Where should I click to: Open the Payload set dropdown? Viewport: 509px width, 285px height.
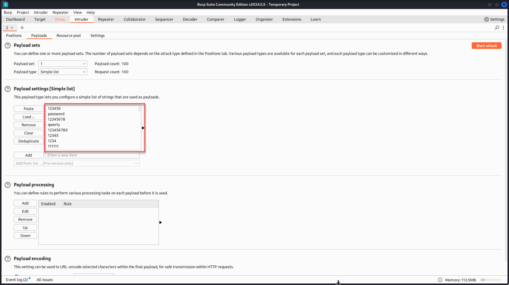(x=63, y=63)
